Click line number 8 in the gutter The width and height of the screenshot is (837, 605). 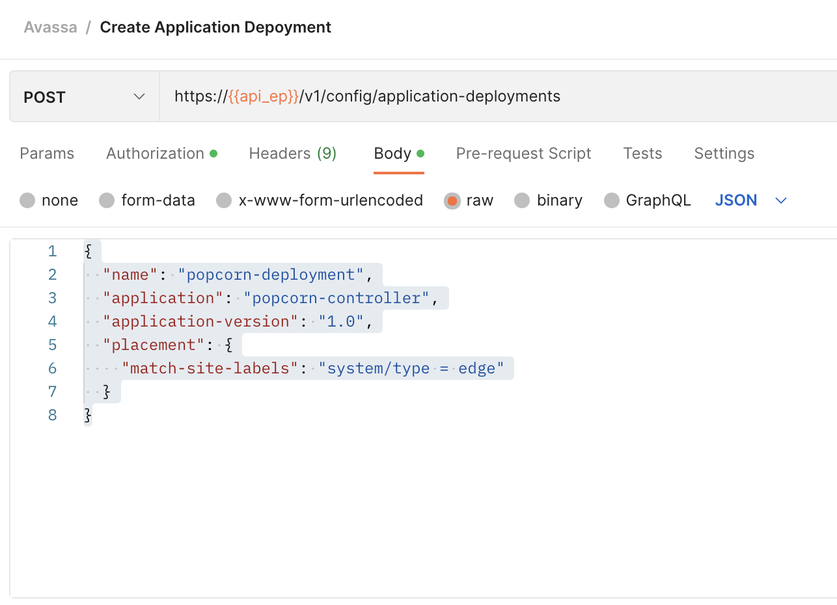click(x=52, y=415)
